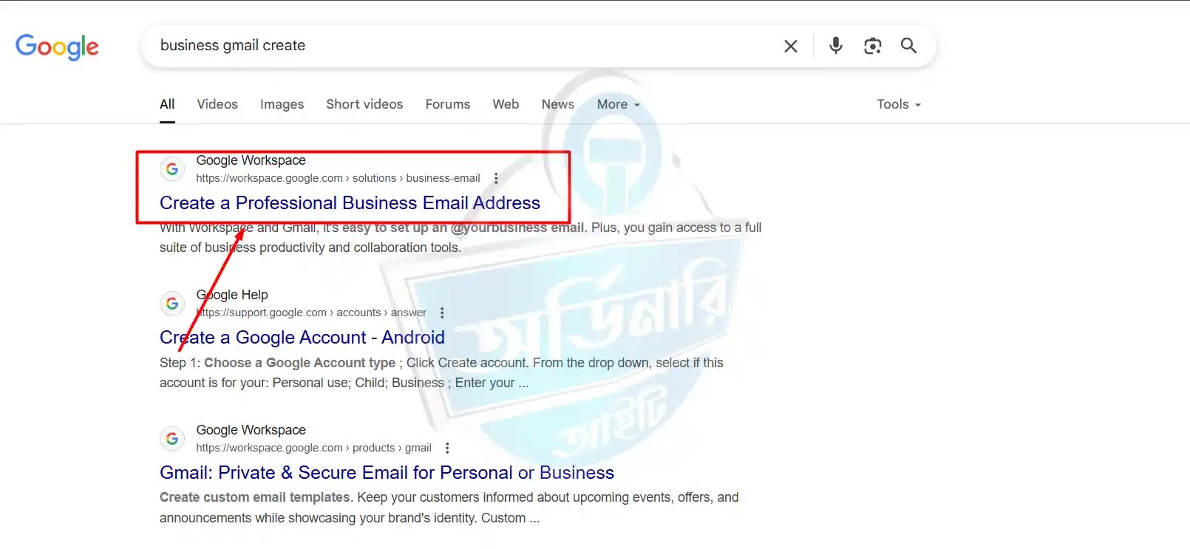Click the Google Help favicon
1190x549 pixels.
pos(172,304)
